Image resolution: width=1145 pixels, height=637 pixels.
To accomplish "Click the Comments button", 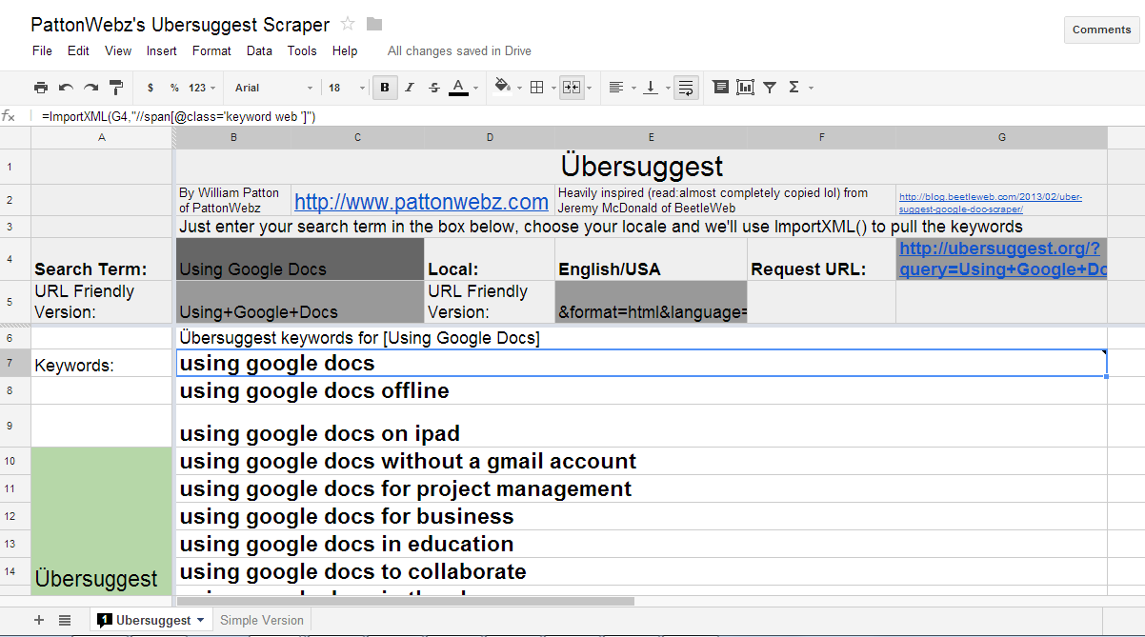I will pyautogui.click(x=1101, y=30).
